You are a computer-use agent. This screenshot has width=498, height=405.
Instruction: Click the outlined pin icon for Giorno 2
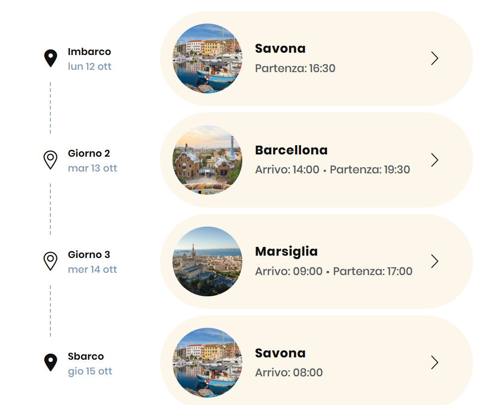pyautogui.click(x=50, y=160)
